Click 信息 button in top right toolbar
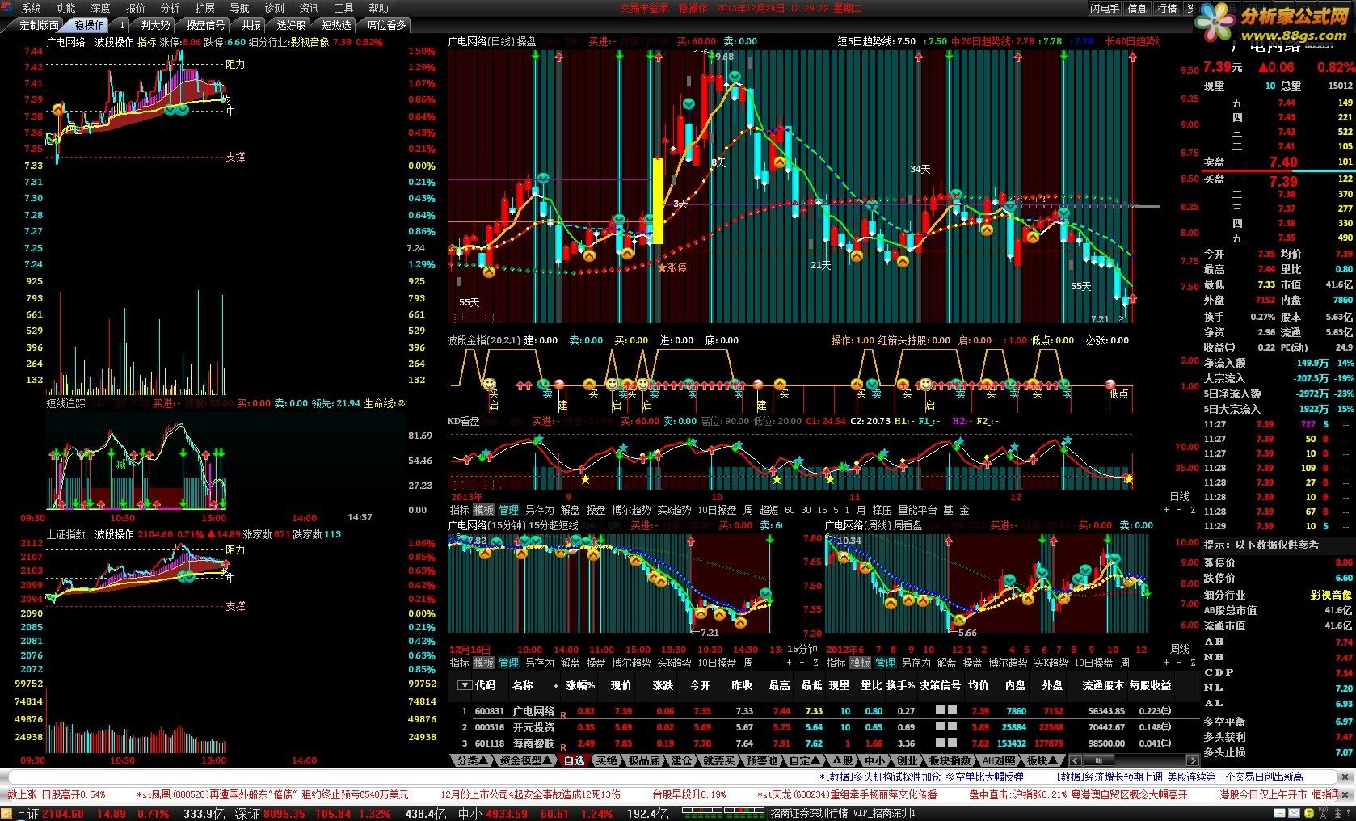The image size is (1356, 821). pyautogui.click(x=1137, y=8)
